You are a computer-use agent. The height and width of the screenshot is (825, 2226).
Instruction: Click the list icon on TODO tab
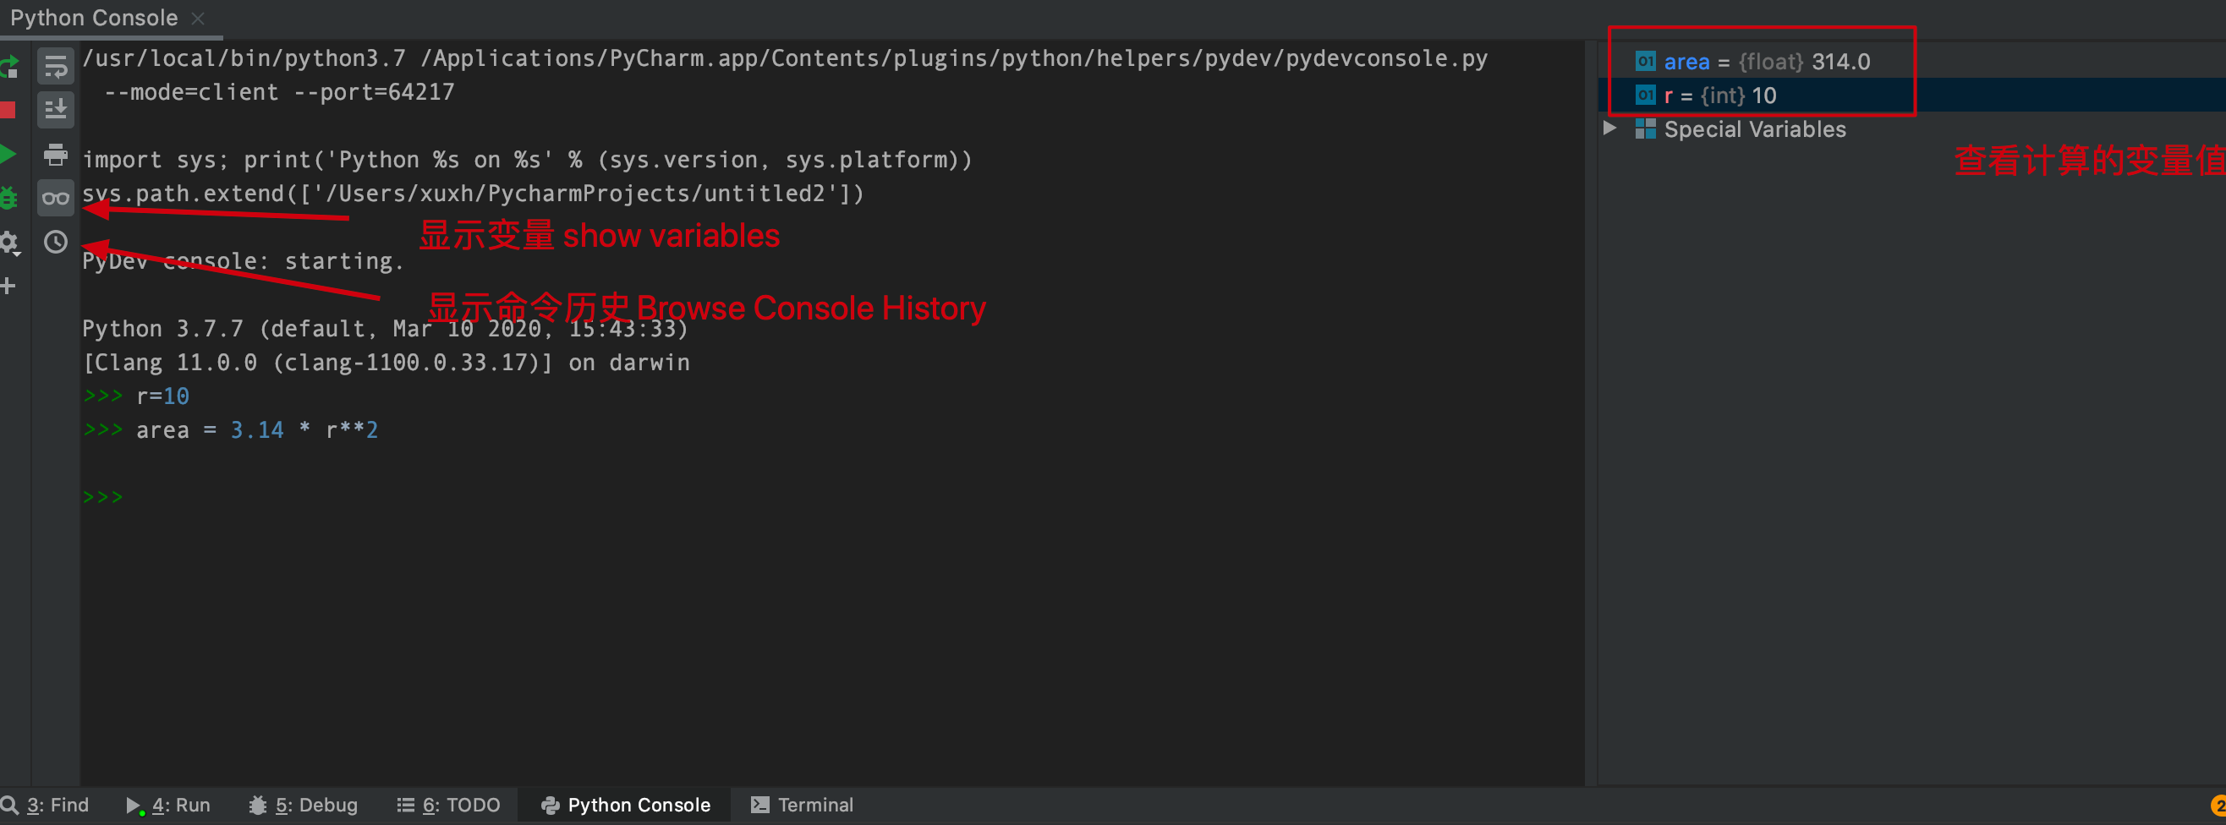pyautogui.click(x=405, y=805)
